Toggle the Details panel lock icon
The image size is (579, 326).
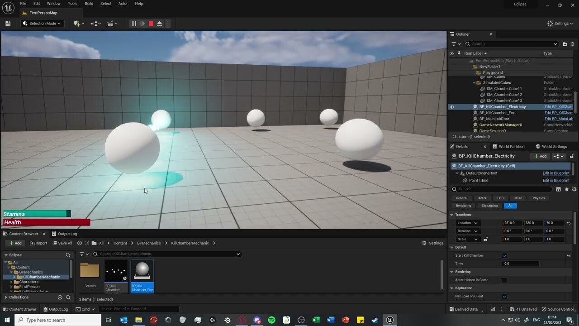pyautogui.click(x=572, y=156)
